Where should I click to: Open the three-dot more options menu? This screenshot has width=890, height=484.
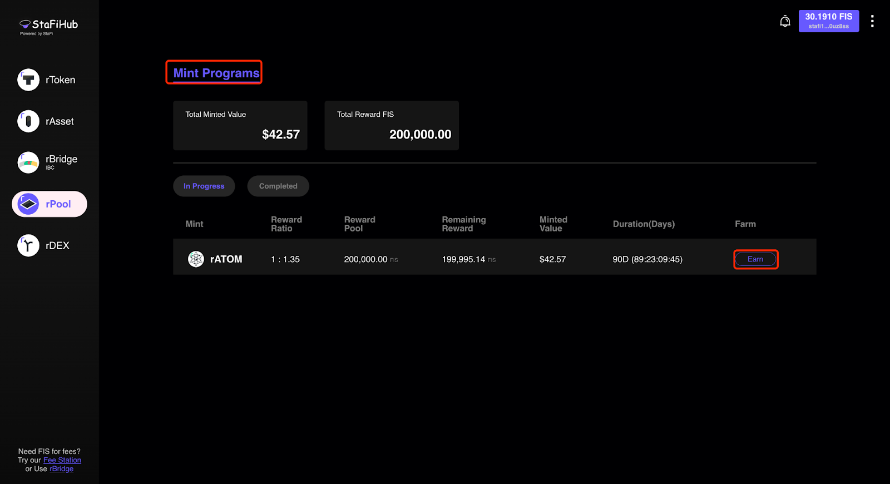pos(872,21)
